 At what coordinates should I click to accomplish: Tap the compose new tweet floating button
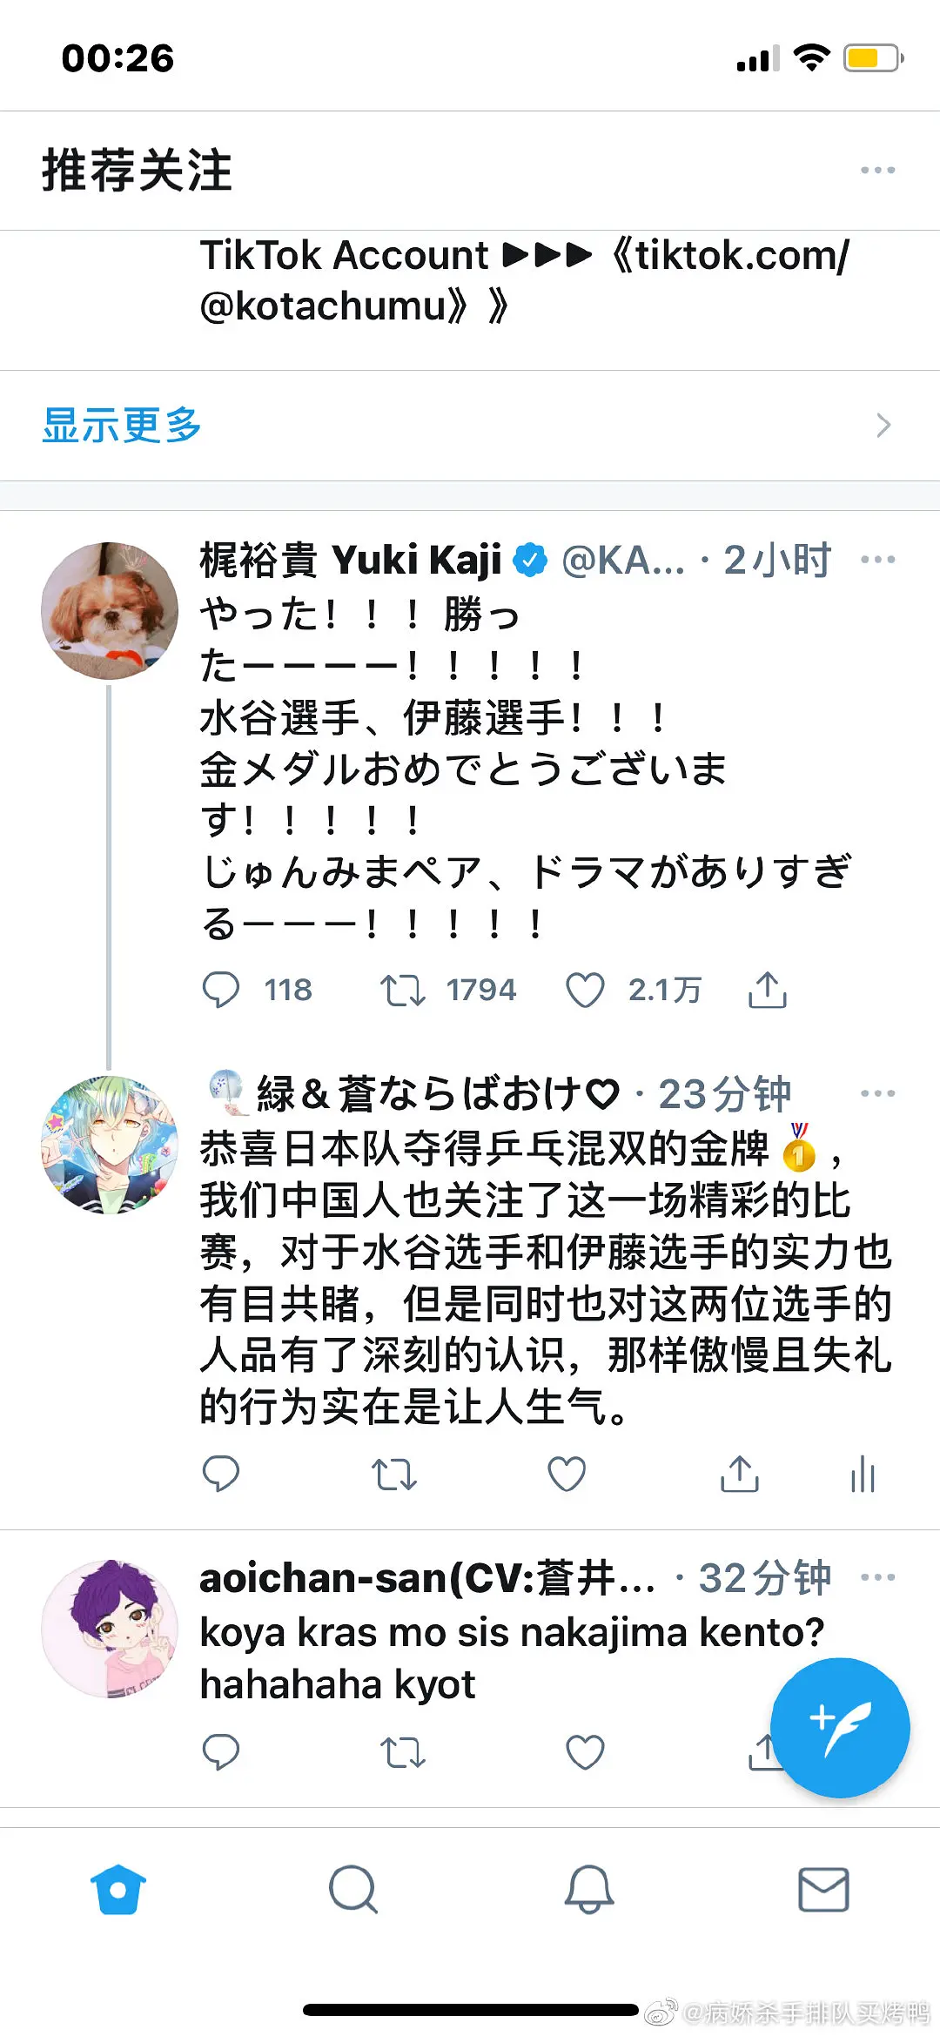pos(840,1728)
